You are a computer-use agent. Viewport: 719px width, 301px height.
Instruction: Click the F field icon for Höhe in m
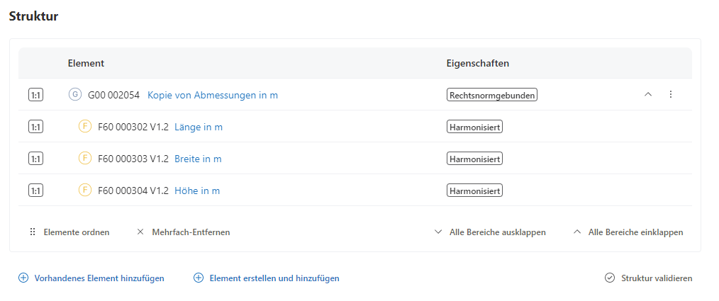point(85,191)
